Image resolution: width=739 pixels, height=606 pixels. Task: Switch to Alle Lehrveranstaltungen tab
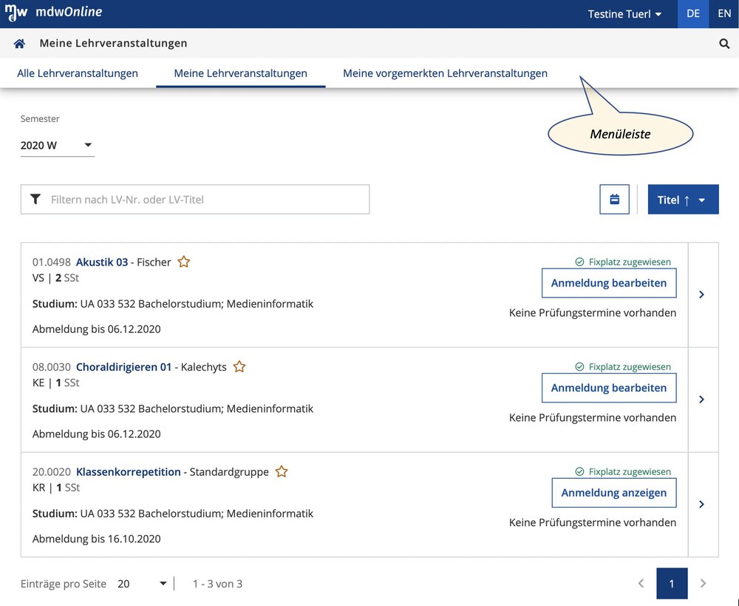(x=78, y=73)
